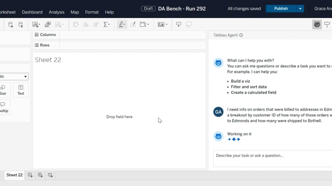Click the GA user avatar
This screenshot has width=332, height=186.
pos(218,112)
